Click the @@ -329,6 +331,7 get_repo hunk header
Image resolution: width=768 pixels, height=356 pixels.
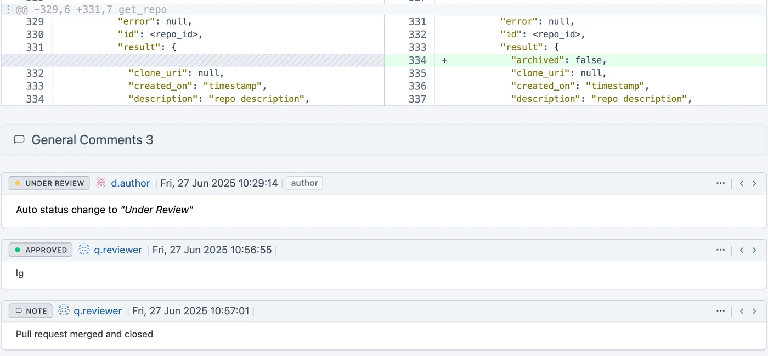(91, 9)
